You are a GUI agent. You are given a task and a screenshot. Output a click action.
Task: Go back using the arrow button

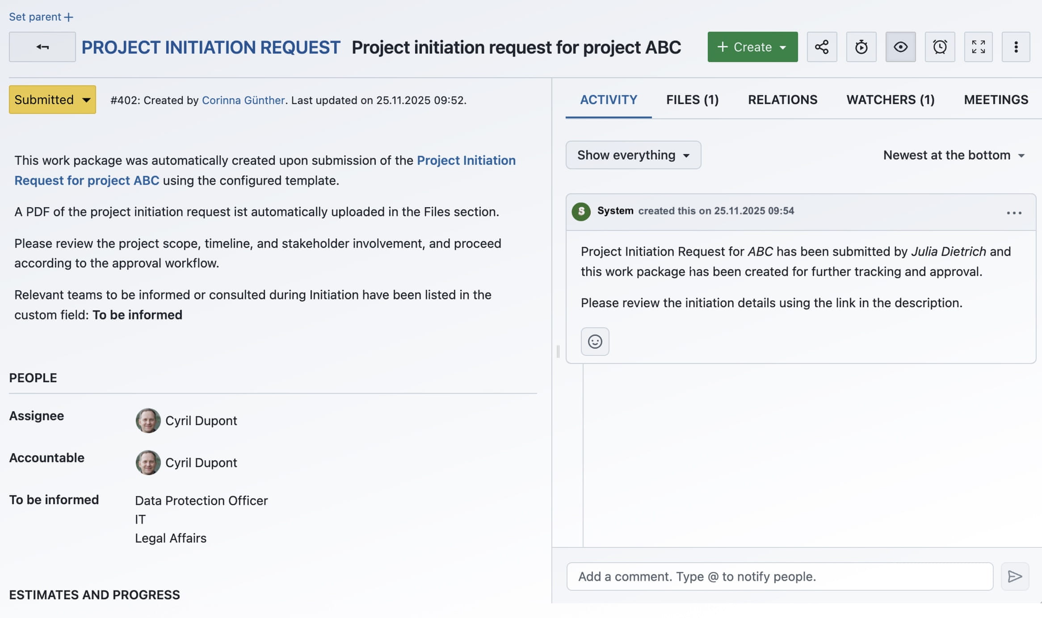coord(42,46)
